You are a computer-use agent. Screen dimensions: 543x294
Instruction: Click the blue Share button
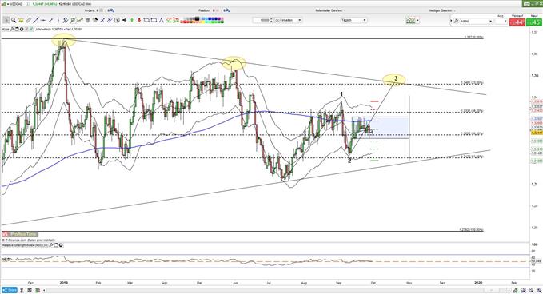point(10,290)
